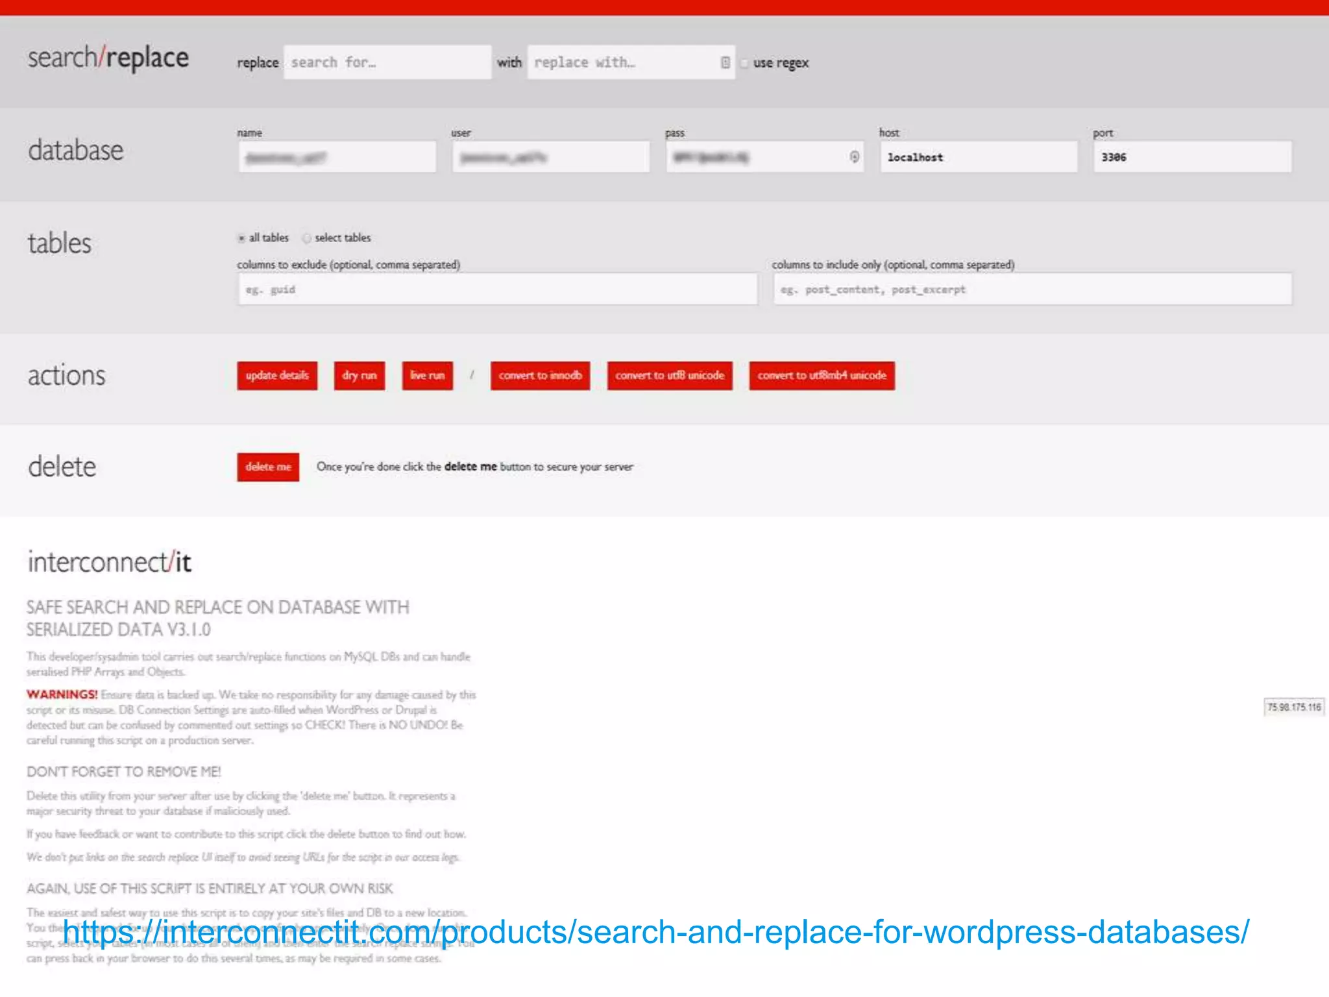The image size is (1329, 997).
Task: Start a 'dry run'
Action: (360, 376)
